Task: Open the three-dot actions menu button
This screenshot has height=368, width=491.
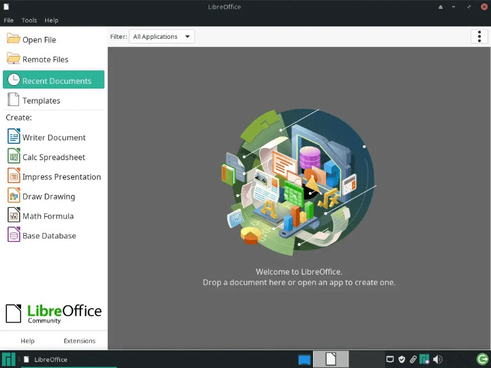Action: tap(479, 37)
